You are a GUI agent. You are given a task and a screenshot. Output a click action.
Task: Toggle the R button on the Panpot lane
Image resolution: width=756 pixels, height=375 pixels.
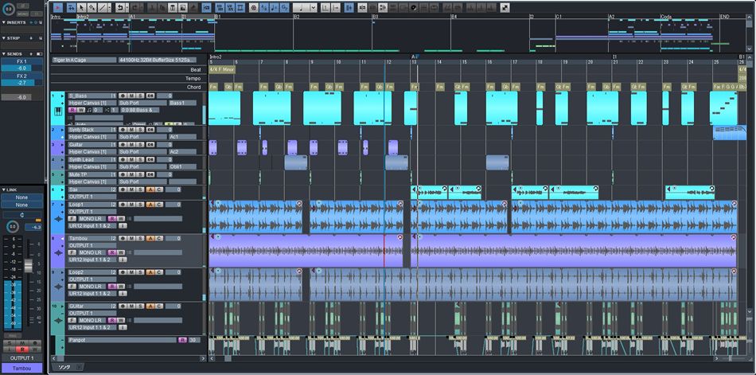tap(182, 340)
